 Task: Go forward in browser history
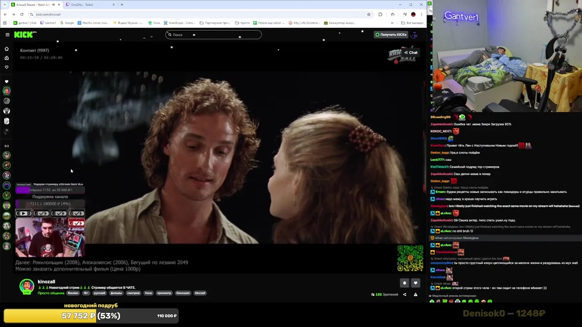tap(14, 14)
